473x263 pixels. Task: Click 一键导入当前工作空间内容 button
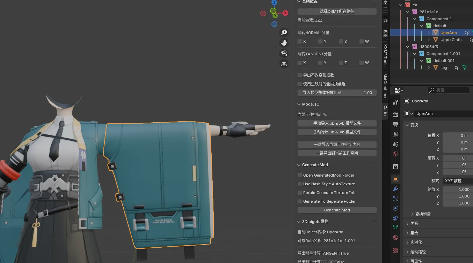click(337, 145)
